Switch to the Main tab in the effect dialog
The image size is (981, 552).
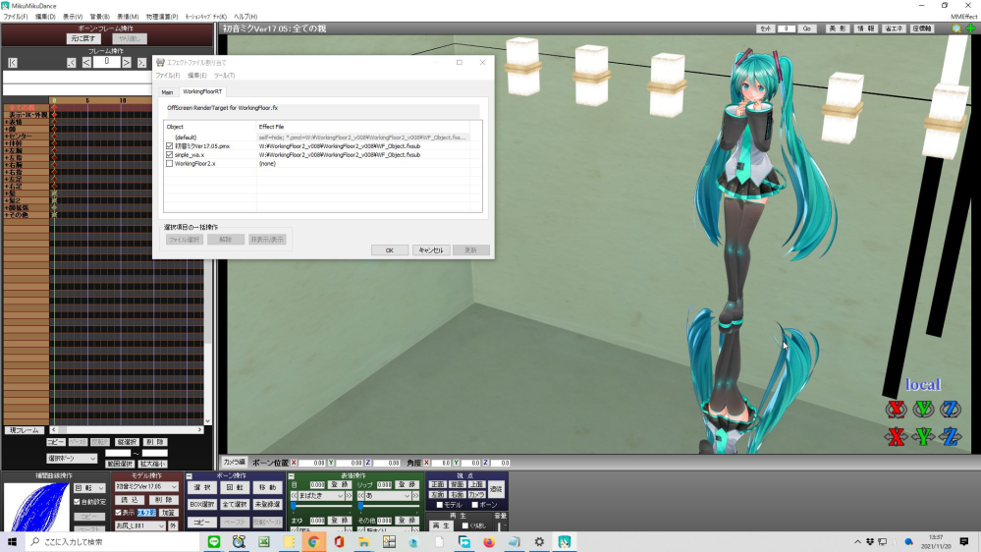[167, 92]
